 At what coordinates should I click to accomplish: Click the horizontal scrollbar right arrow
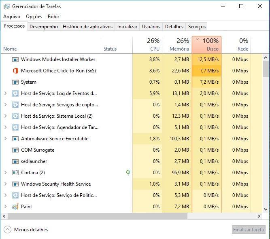coord(259,216)
